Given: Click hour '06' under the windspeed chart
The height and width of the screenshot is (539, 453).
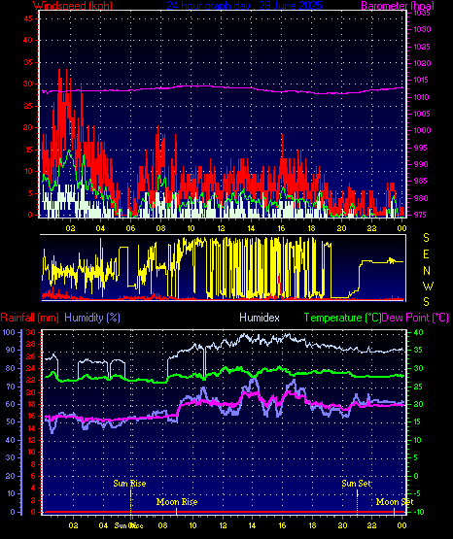Looking at the screenshot, I should point(130,228).
